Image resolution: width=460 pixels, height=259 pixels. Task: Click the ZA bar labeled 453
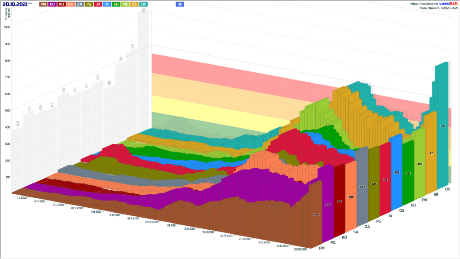point(363,187)
